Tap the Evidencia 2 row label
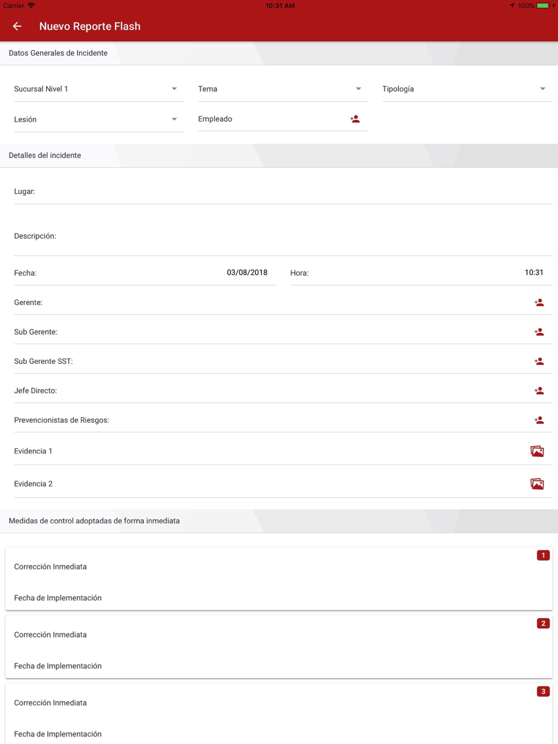The image size is (558, 744). [33, 484]
